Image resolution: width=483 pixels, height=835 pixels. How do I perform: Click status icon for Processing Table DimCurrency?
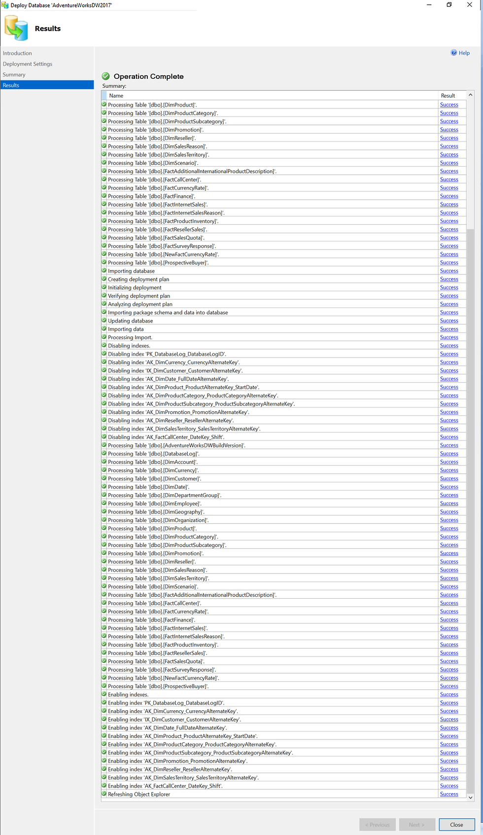104,470
